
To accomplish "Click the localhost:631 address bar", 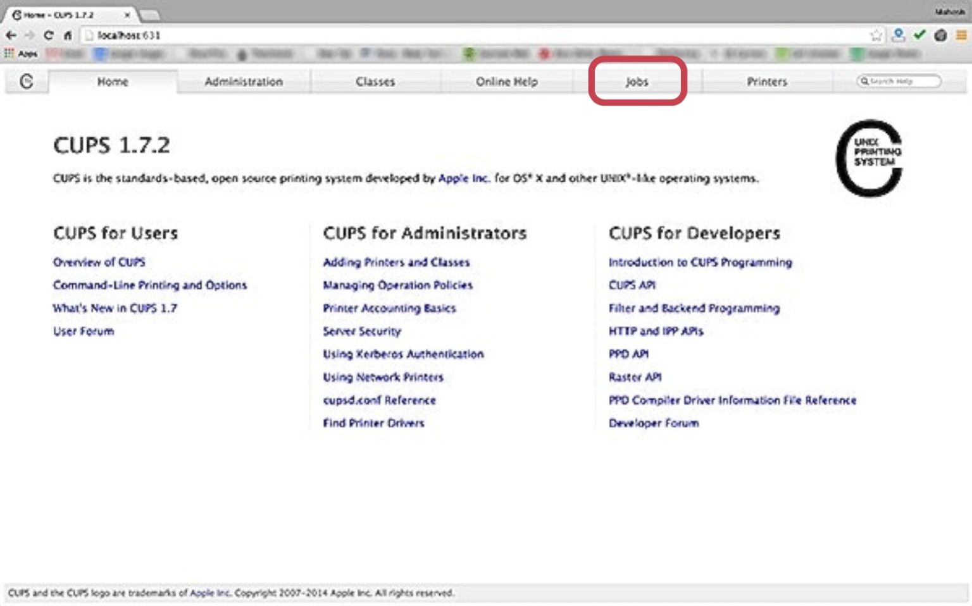I will (x=475, y=35).
